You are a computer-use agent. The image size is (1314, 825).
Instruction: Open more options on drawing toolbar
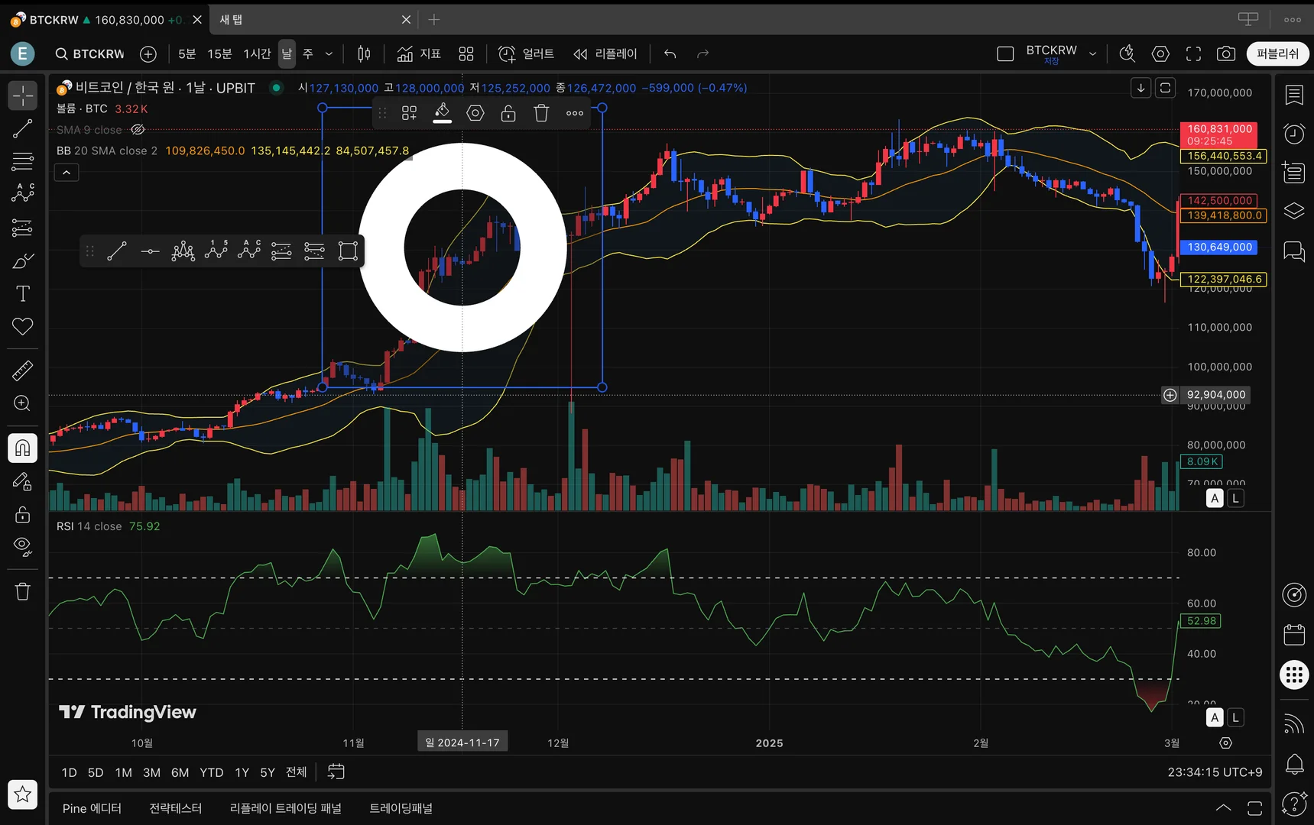point(575,113)
